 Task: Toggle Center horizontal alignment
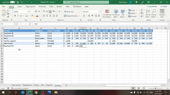click(47, 16)
